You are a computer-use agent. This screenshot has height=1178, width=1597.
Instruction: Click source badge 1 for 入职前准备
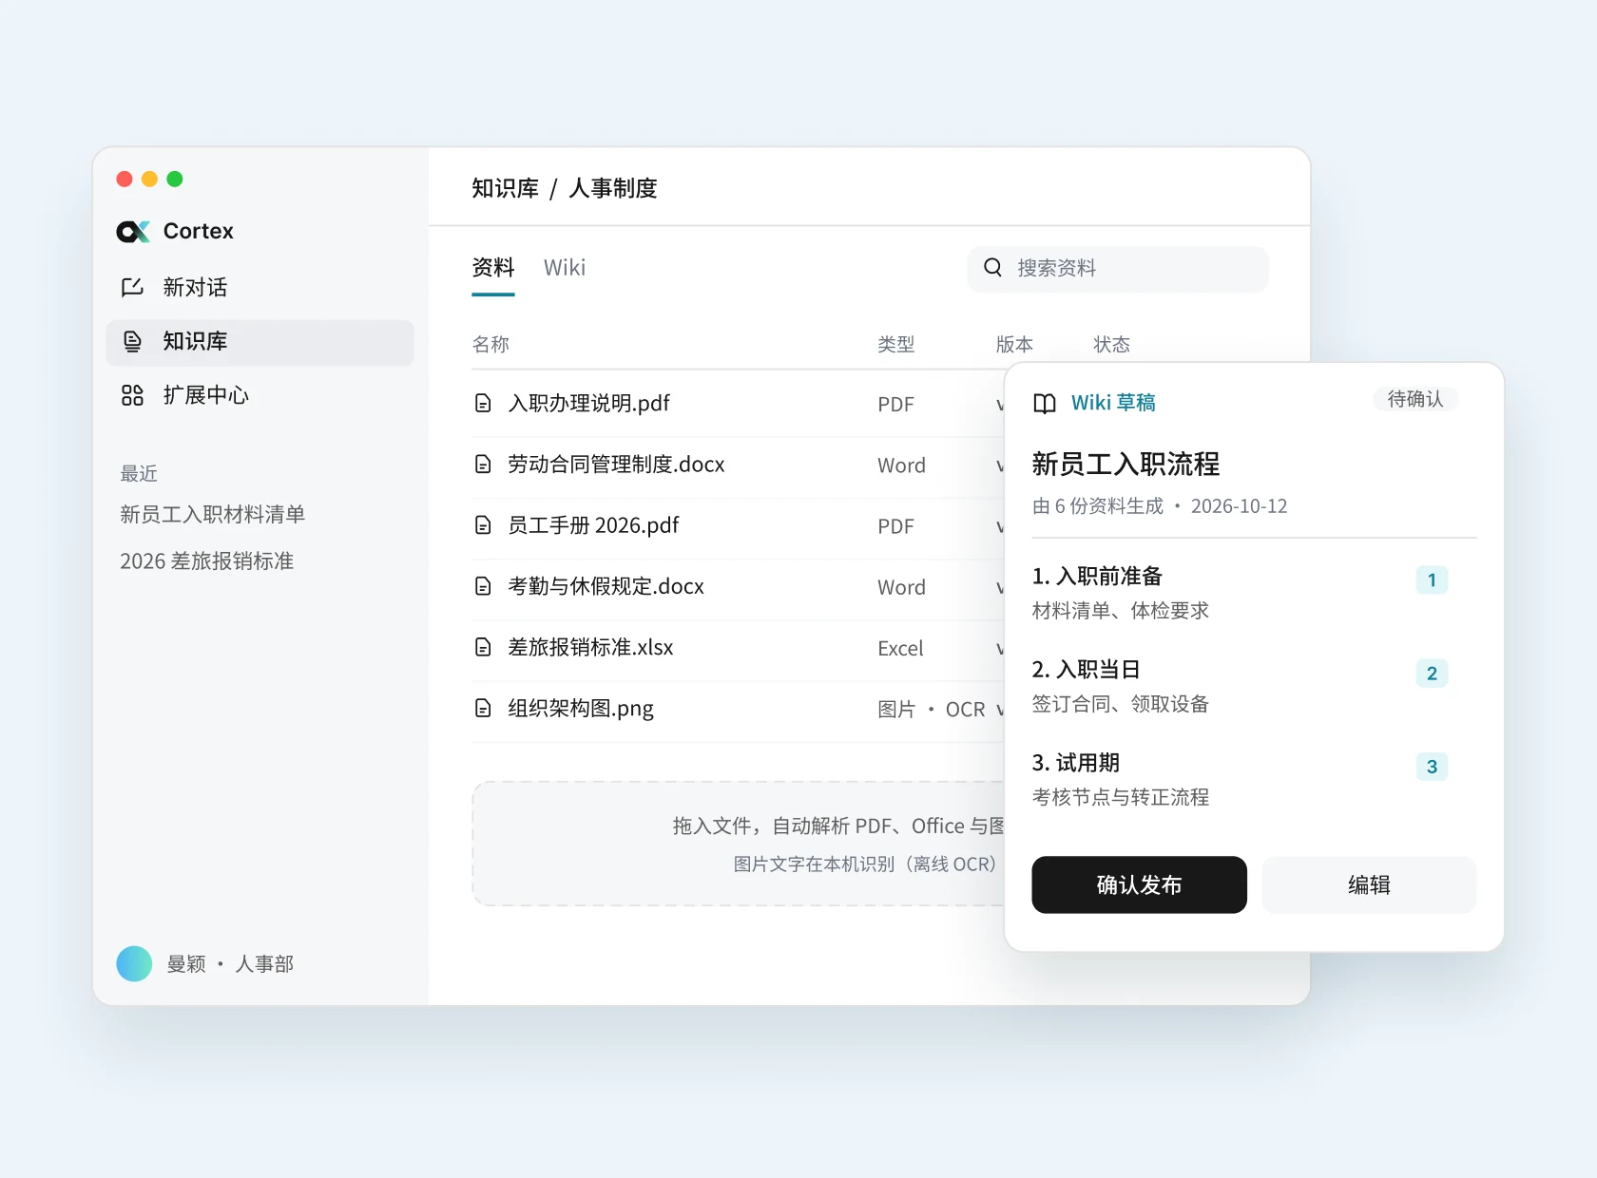click(1432, 579)
